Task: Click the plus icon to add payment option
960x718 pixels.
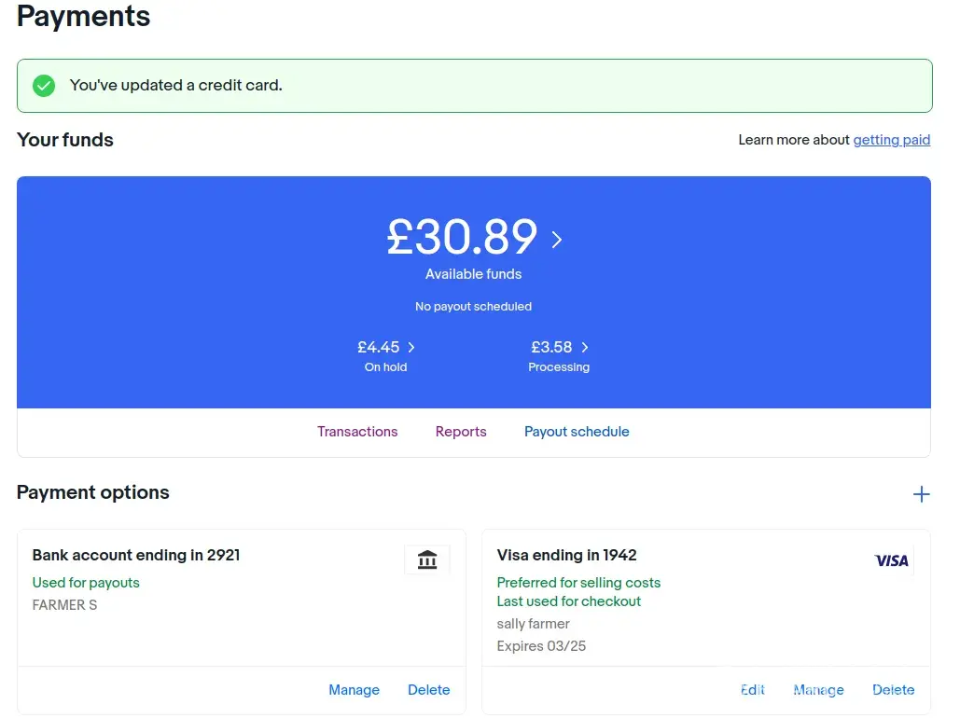Action: click(921, 494)
